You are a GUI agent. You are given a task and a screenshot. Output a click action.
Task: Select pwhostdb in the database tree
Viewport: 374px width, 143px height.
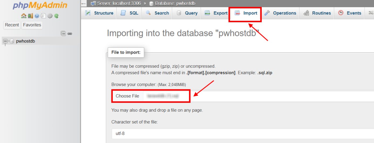pyautogui.click(x=25, y=41)
